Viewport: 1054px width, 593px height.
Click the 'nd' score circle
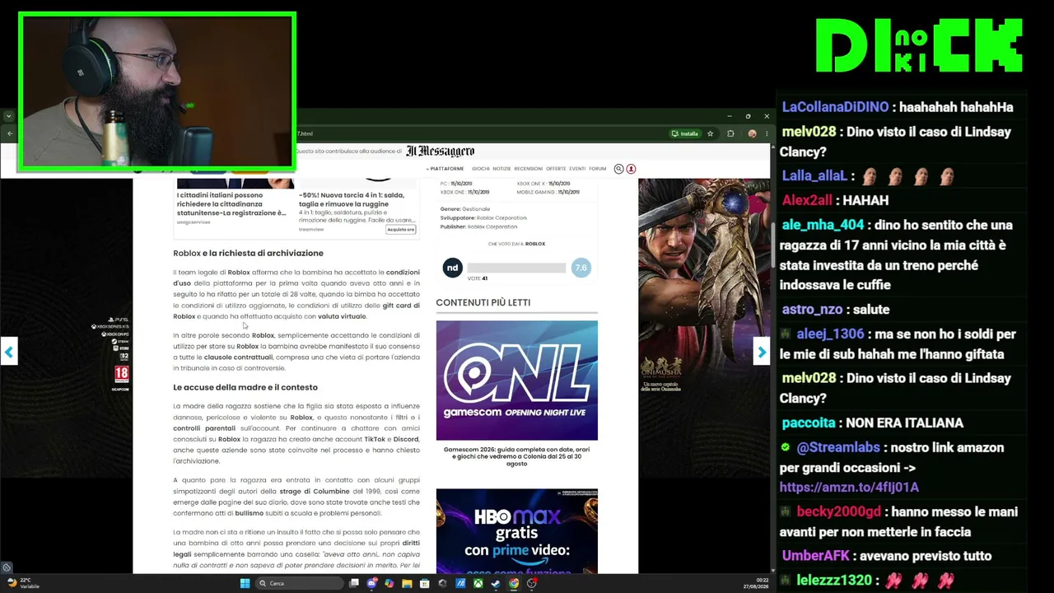coord(452,268)
